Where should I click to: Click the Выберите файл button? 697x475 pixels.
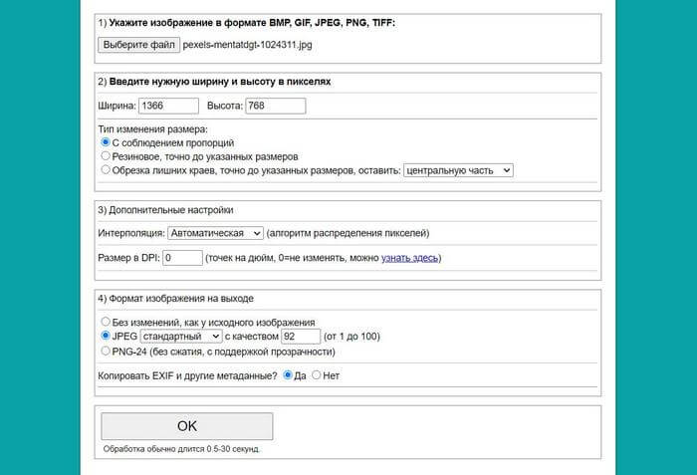click(x=139, y=45)
